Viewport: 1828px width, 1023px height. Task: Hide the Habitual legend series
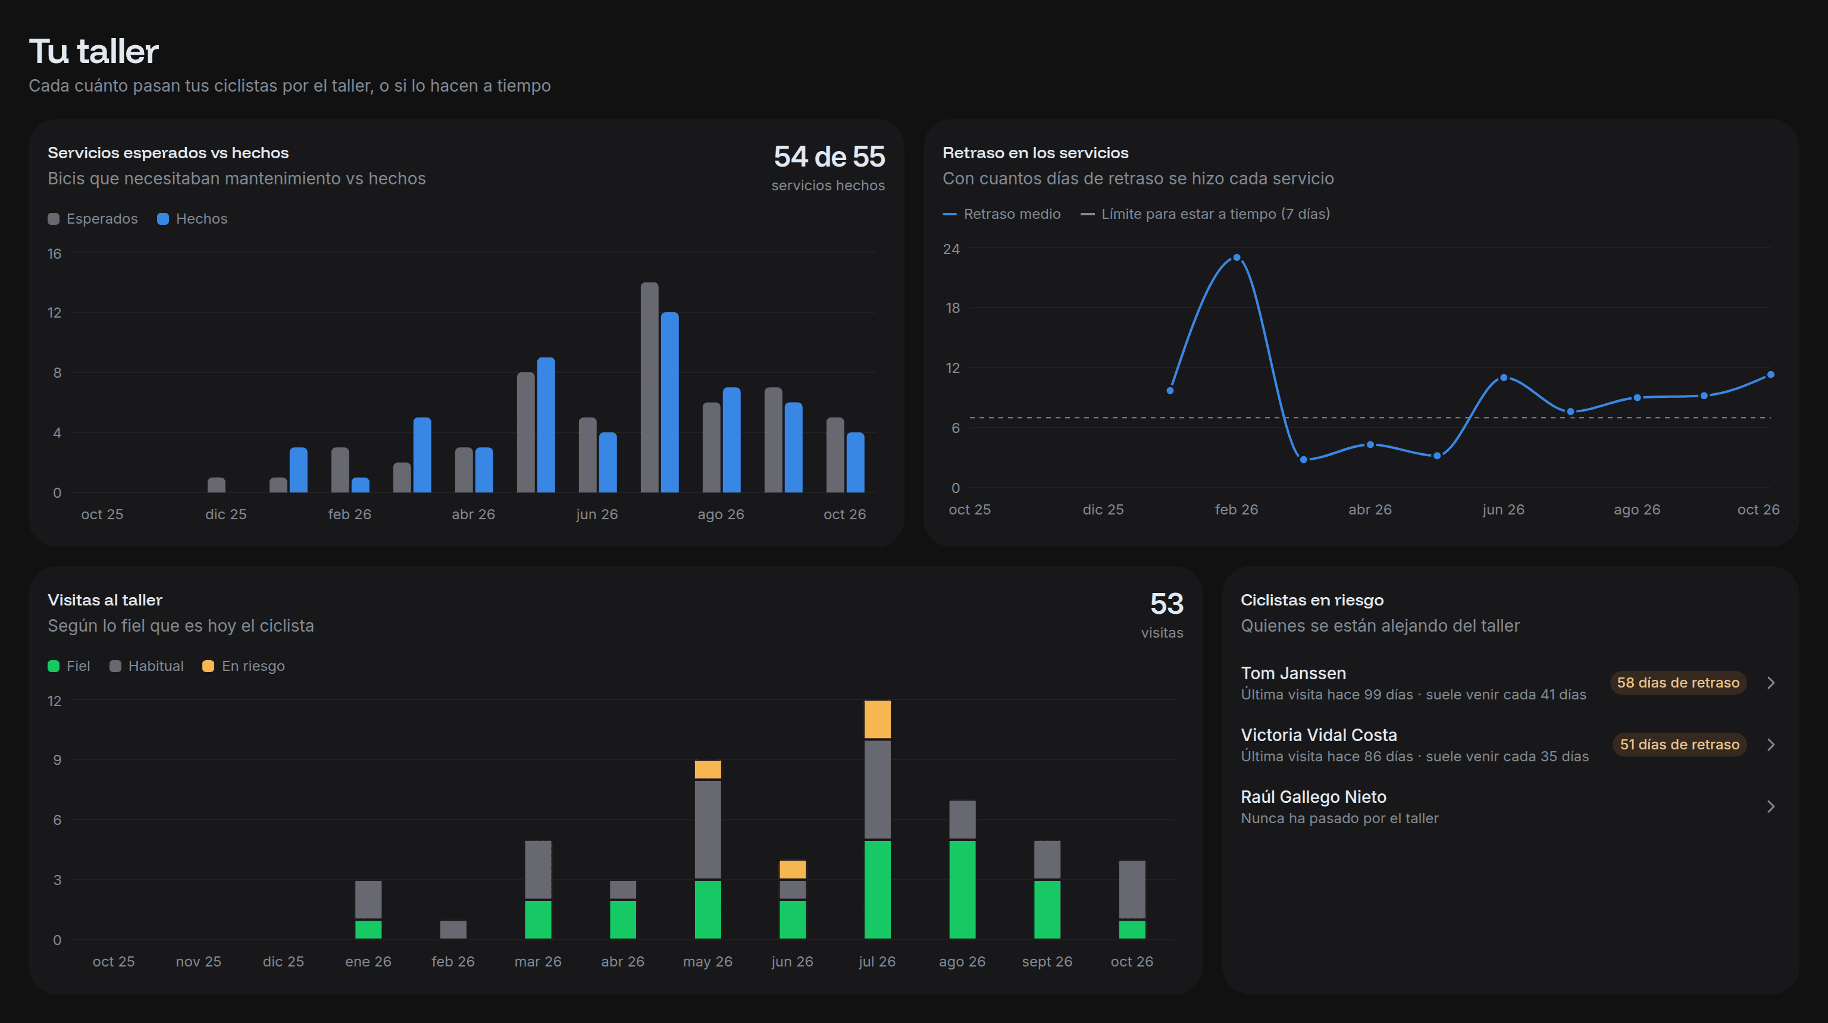(147, 666)
